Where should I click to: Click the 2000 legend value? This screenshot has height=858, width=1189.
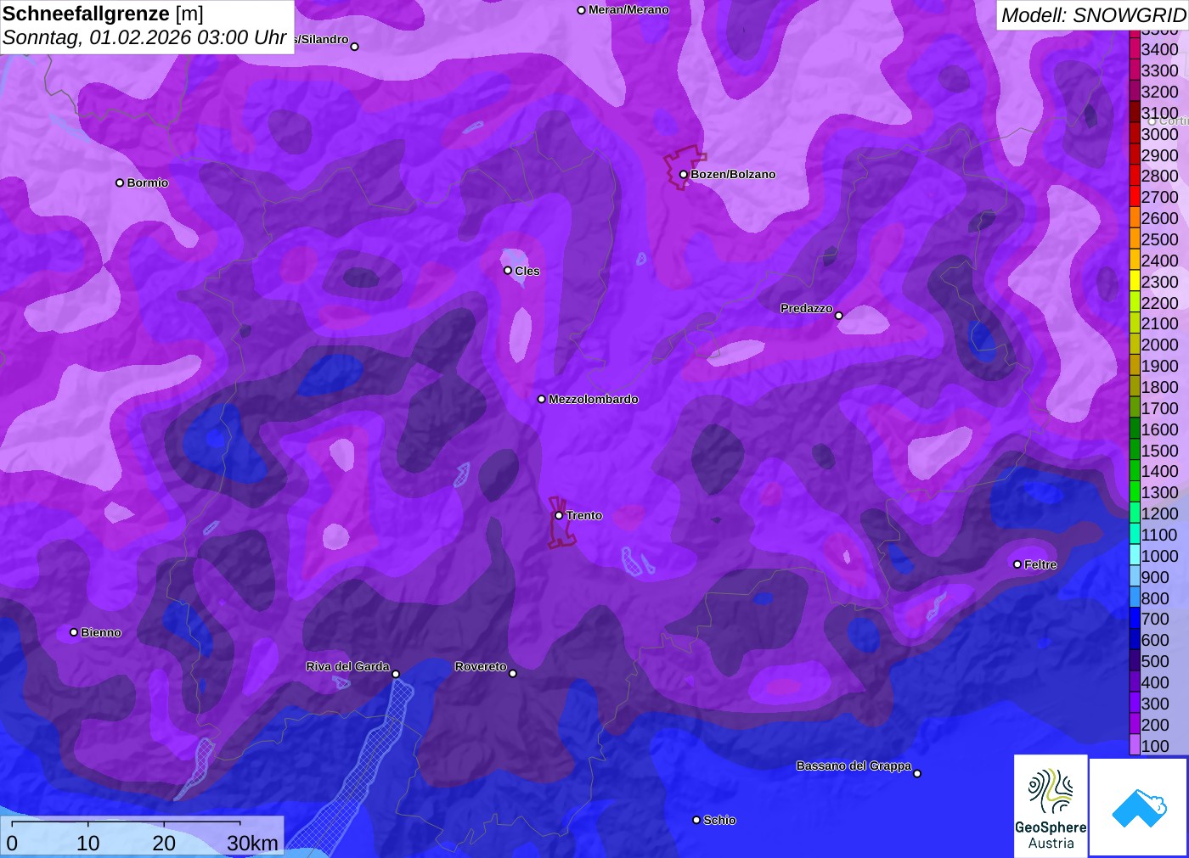point(1159,345)
